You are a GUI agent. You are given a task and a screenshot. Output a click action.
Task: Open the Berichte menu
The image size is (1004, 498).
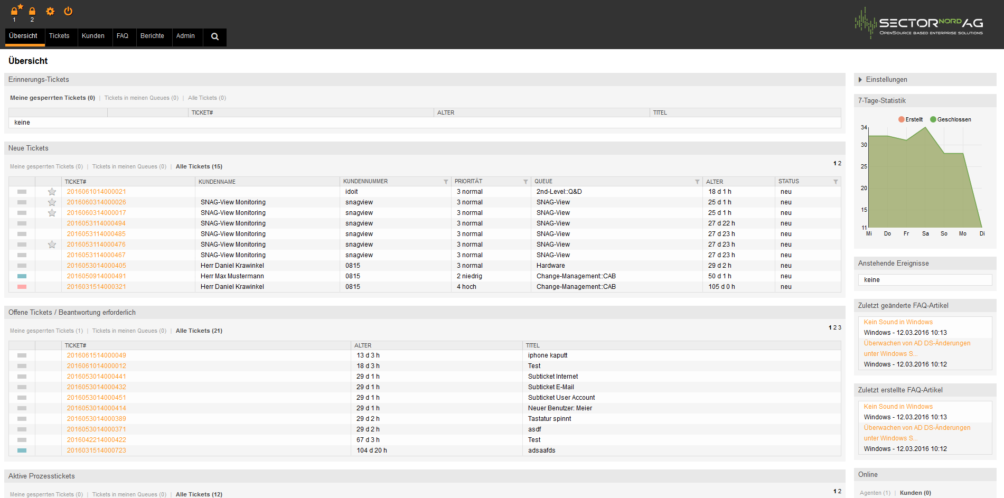[152, 36]
